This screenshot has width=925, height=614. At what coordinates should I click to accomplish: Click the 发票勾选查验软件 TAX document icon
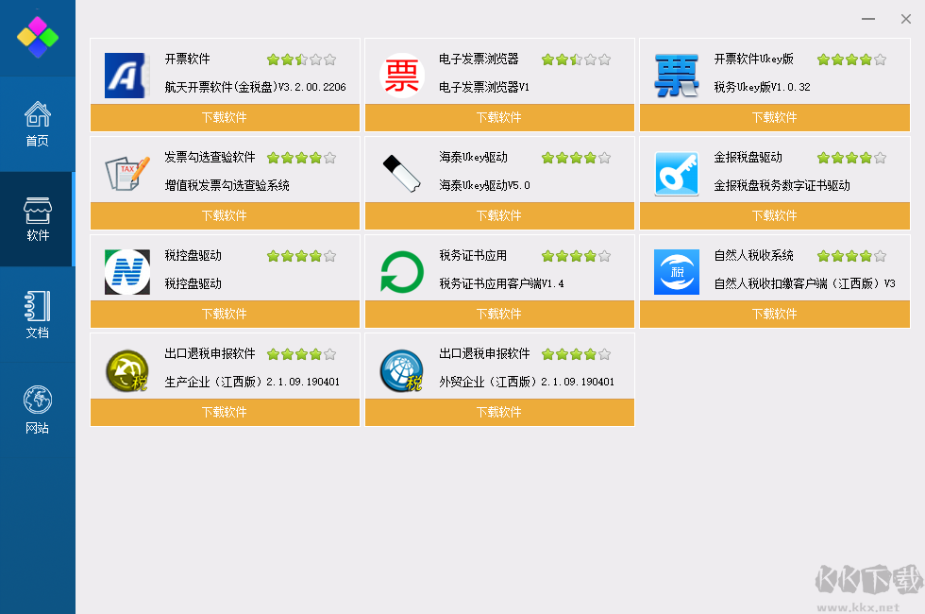[126, 172]
